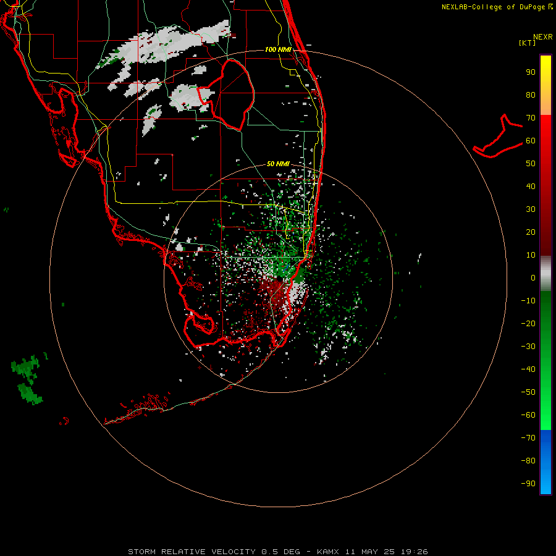This screenshot has height=556, width=556.
Task: Select the 80 value on velocity scale
Action: click(531, 95)
